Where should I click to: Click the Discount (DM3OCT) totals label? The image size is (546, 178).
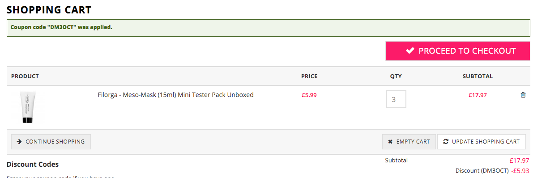point(482,171)
